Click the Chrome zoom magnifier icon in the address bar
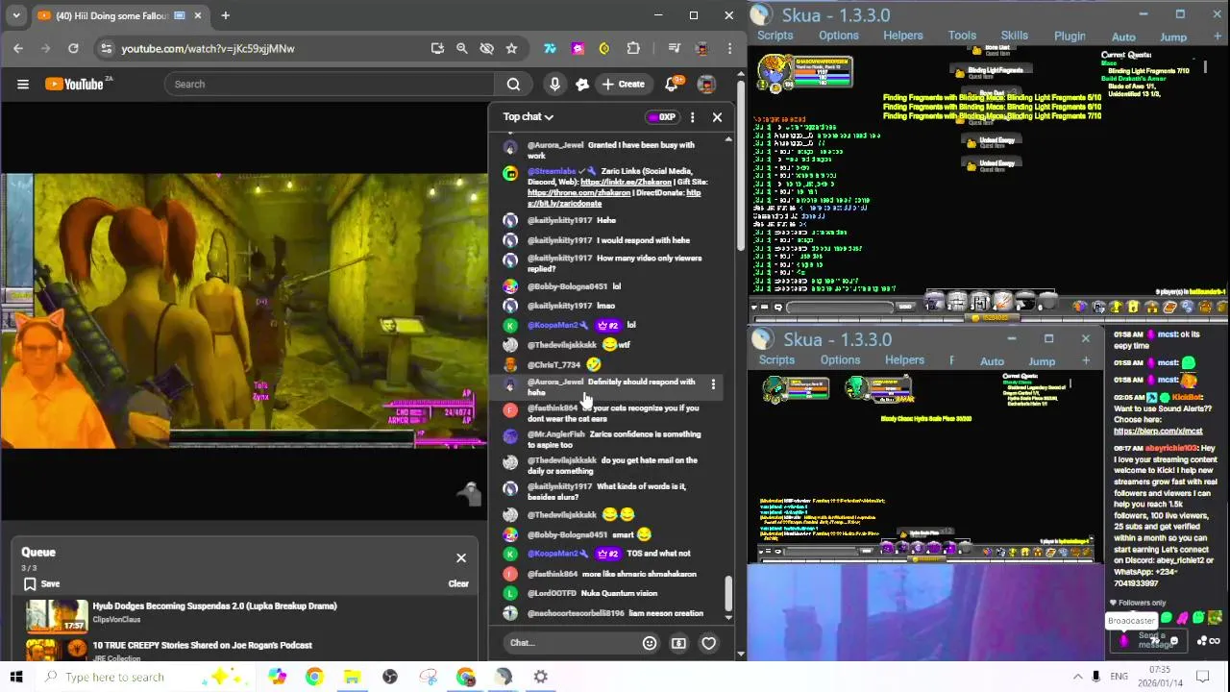 461,48
